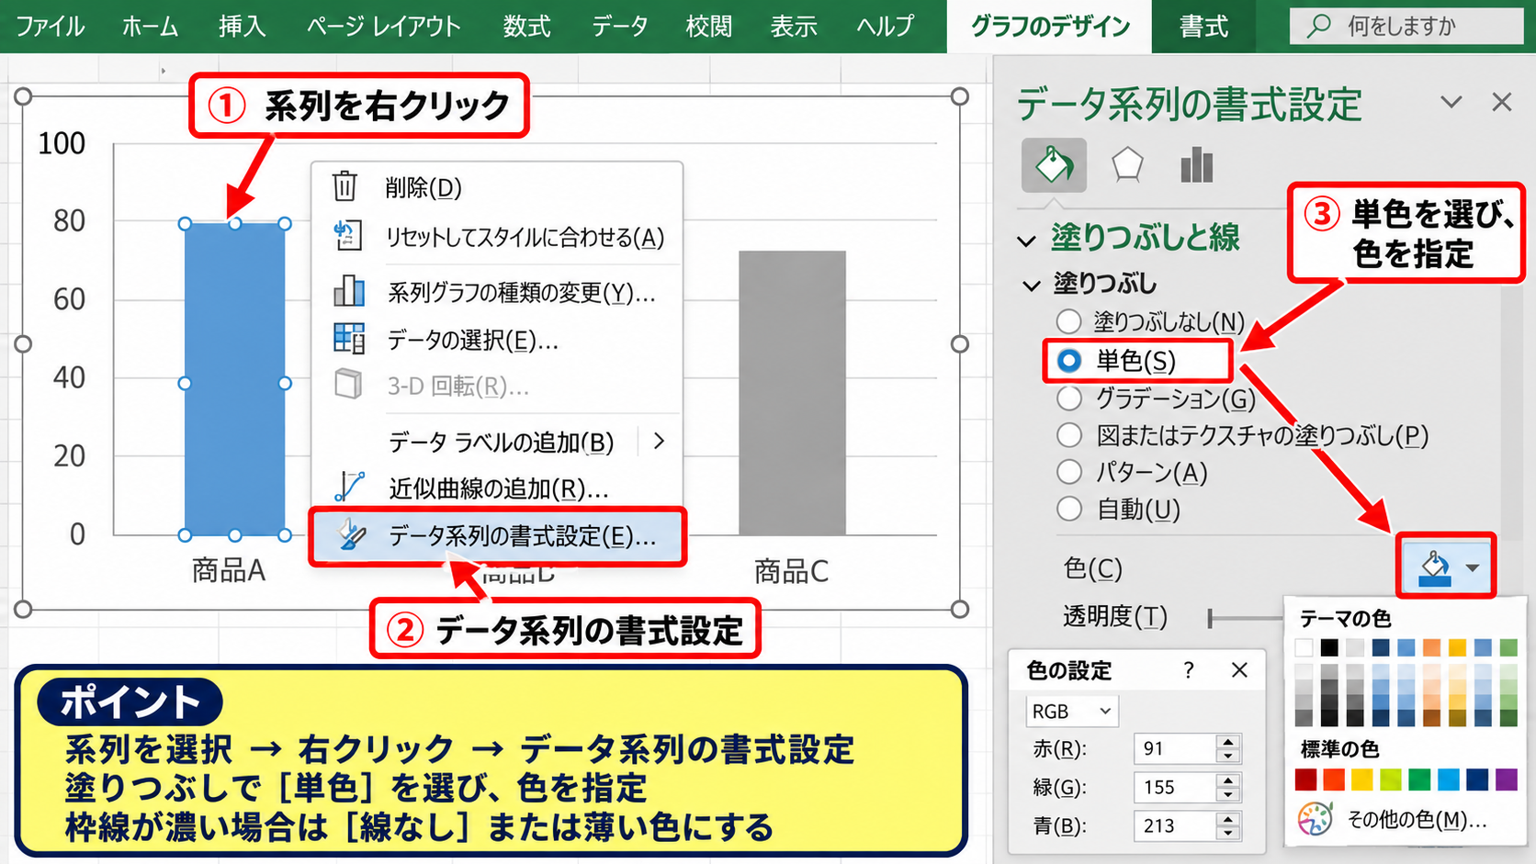Select the パターン(A) radio option
Image resolution: width=1536 pixels, height=864 pixels.
pyautogui.click(x=1068, y=472)
